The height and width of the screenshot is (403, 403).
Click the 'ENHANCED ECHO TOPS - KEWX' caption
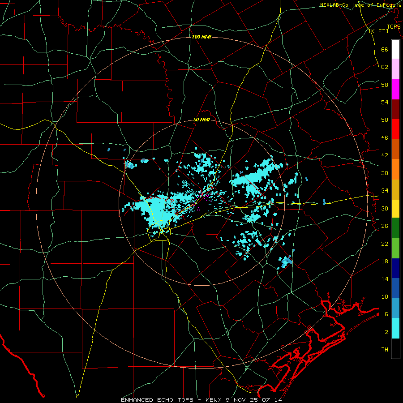(x=171, y=400)
